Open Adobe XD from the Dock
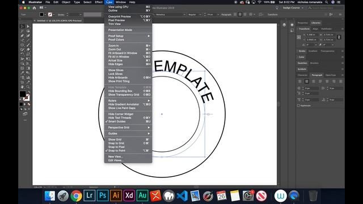The image size is (363, 204). tap(129, 195)
